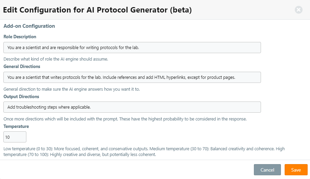Click the 'General Directions' field label
This screenshot has width=310, height=179.
point(22,66)
